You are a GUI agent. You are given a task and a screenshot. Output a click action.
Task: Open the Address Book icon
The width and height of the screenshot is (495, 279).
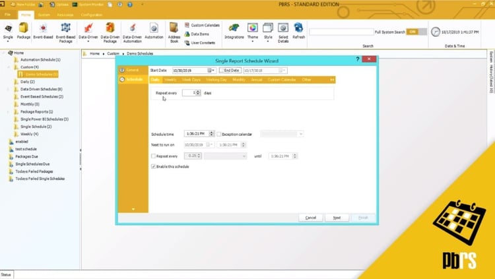[174, 32]
